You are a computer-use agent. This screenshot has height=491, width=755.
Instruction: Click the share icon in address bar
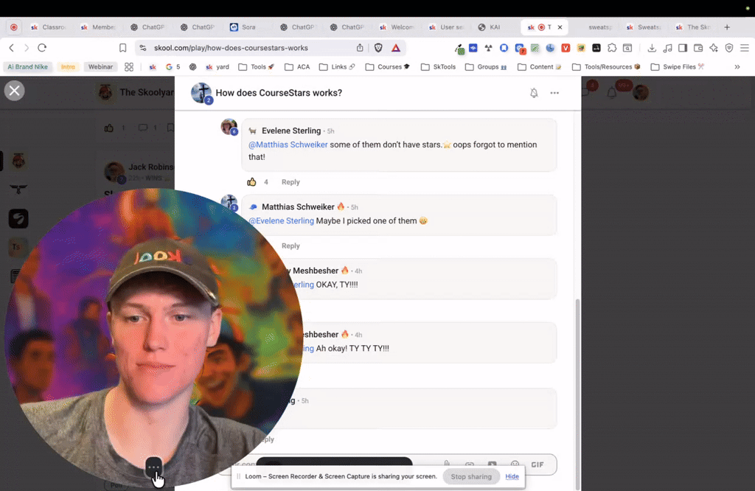point(360,48)
